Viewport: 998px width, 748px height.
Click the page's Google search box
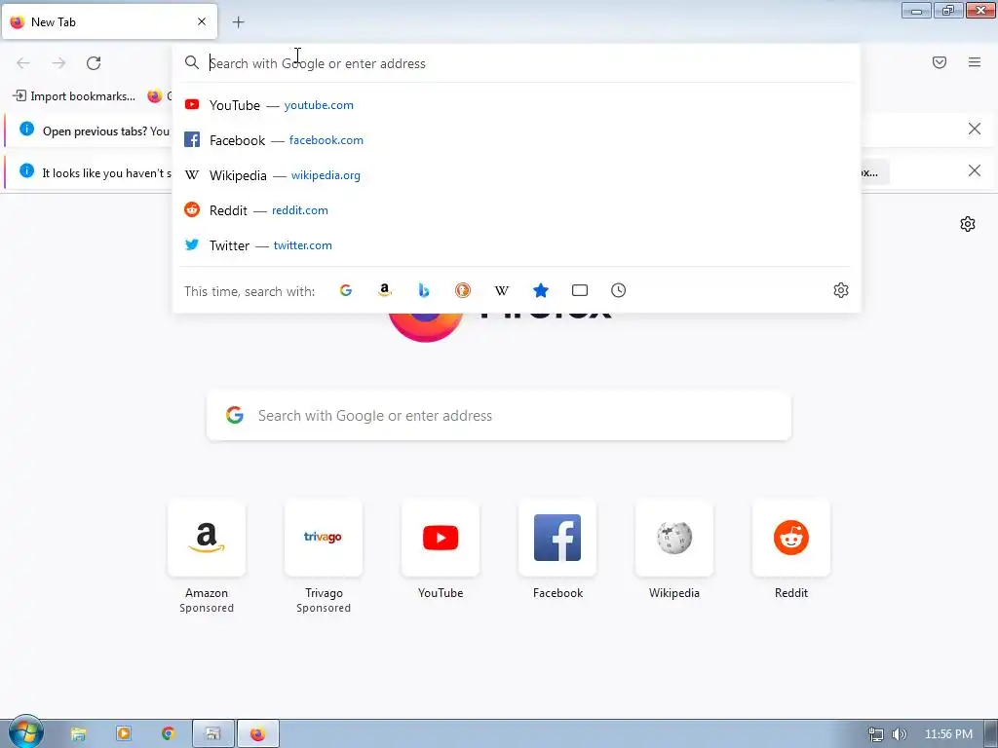(x=499, y=415)
